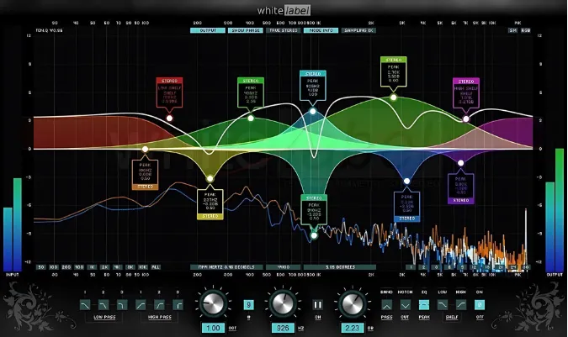Select the blue peak band node
568x337 pixels.
[x=406, y=181]
